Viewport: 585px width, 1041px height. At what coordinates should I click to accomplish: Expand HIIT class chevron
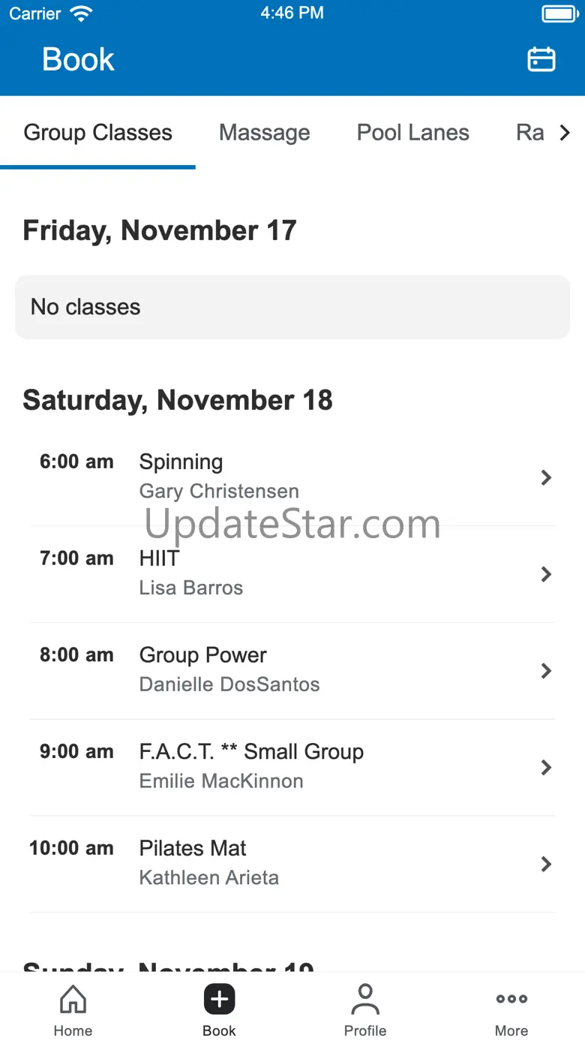pyautogui.click(x=546, y=574)
